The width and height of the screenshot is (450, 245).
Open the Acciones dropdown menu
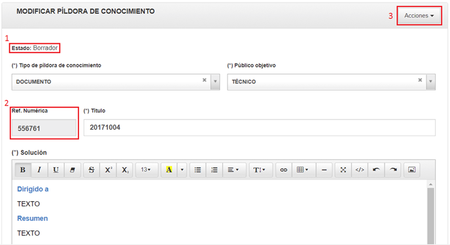click(x=419, y=16)
